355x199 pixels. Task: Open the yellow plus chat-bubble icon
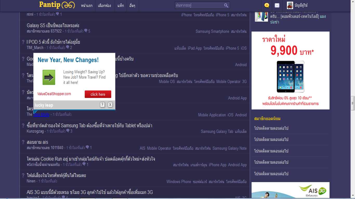(x=267, y=5)
